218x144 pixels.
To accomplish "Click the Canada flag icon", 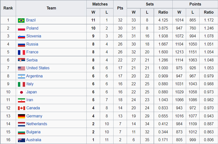I will coord(21,108).
